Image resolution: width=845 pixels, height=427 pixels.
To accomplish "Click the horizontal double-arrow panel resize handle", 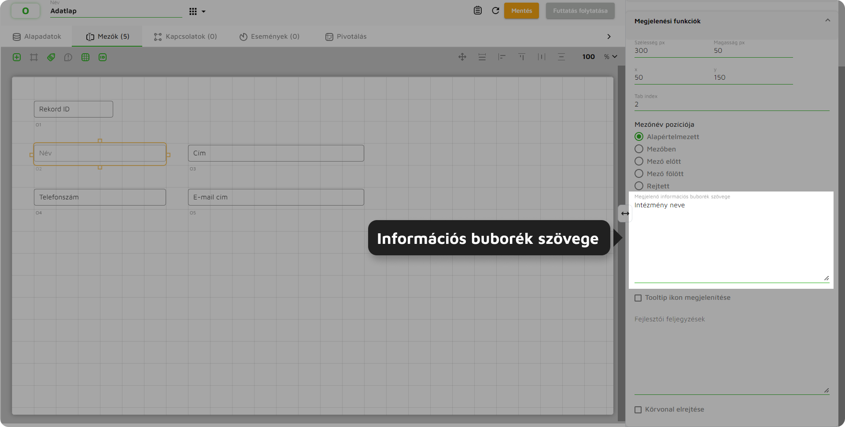I will [x=625, y=213].
